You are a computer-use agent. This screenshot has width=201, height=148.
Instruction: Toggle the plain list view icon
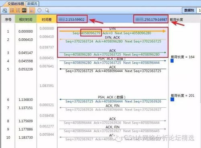tap(12, 10)
